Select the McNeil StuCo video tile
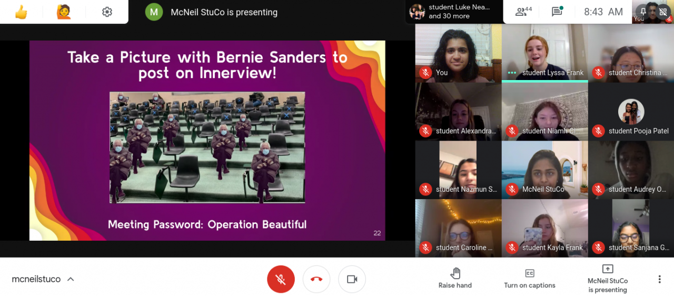The height and width of the screenshot is (296, 674). [544, 170]
